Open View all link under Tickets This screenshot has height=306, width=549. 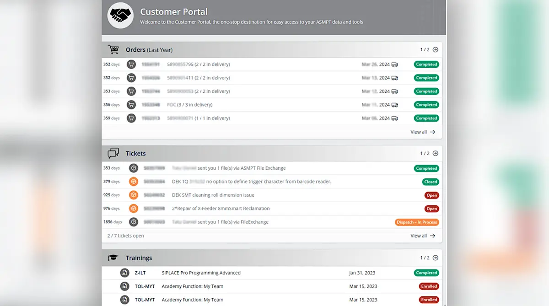tap(422, 236)
